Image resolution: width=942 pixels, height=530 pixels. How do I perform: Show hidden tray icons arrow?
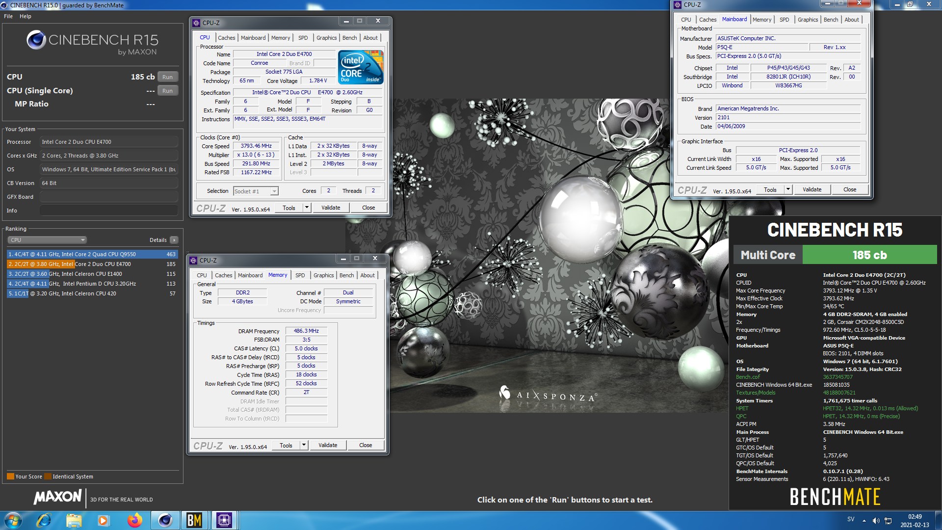coord(864,521)
